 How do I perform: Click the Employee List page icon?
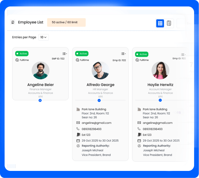[x=13, y=22]
